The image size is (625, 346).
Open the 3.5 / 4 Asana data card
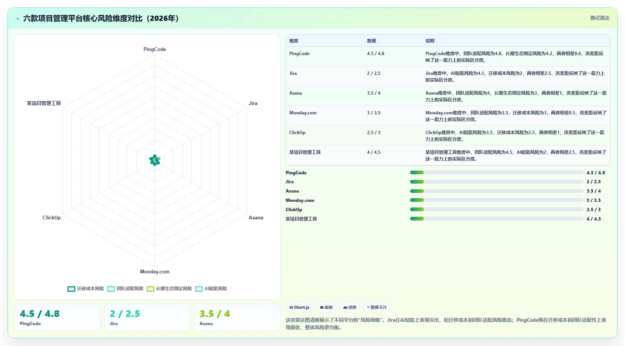[237, 317]
